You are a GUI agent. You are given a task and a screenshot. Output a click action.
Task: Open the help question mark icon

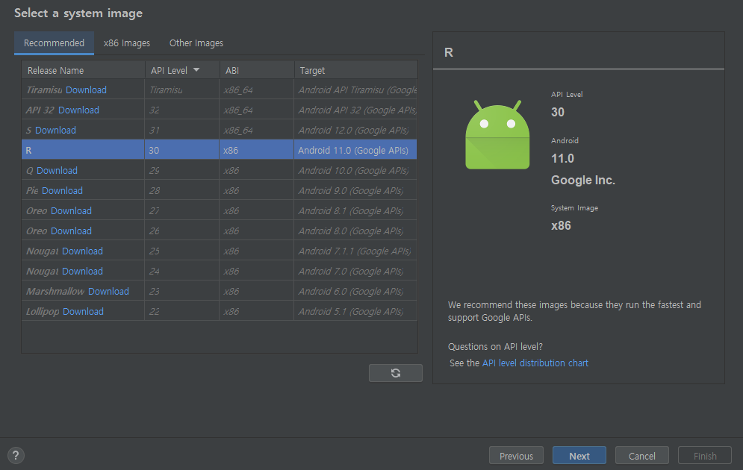pos(16,455)
